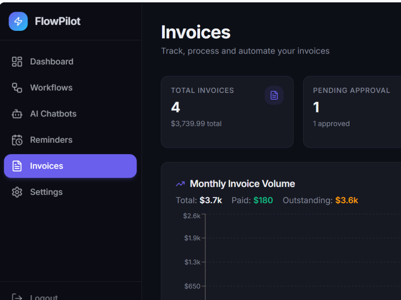
Task: Click the Reminders calendar clock icon
Action: tap(17, 140)
